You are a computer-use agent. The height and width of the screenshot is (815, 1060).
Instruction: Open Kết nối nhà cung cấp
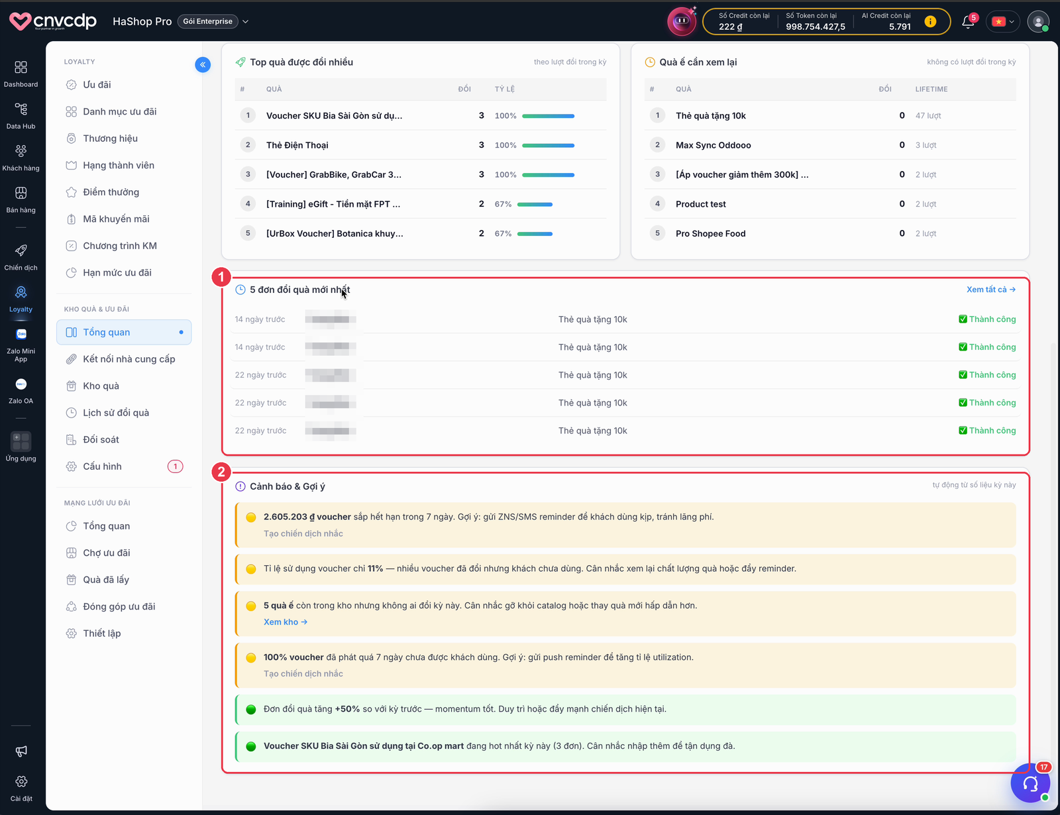(124, 359)
